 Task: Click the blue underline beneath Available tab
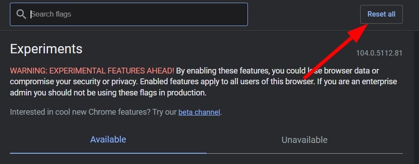(x=108, y=153)
